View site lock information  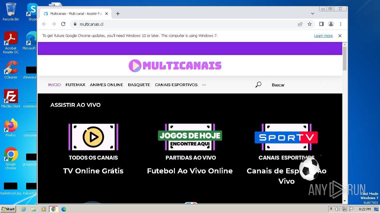point(75,24)
